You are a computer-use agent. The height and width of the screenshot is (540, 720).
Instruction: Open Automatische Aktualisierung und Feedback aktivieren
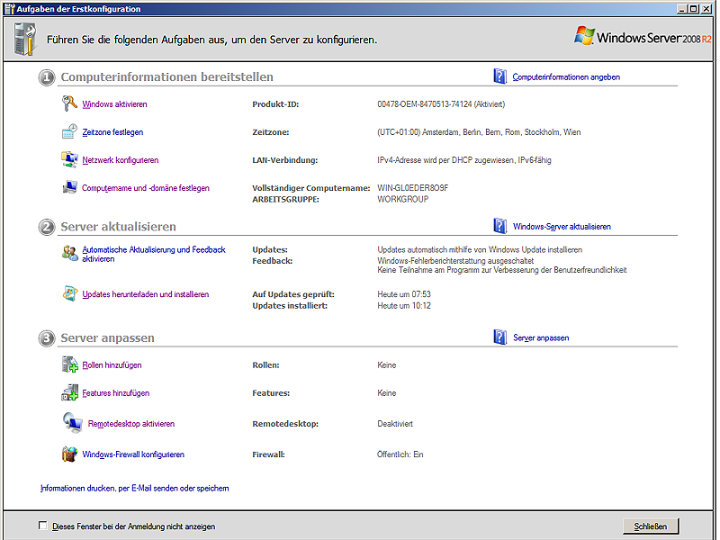(x=153, y=254)
